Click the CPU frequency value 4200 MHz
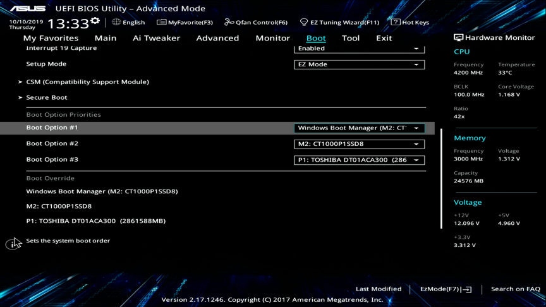 tap(468, 73)
